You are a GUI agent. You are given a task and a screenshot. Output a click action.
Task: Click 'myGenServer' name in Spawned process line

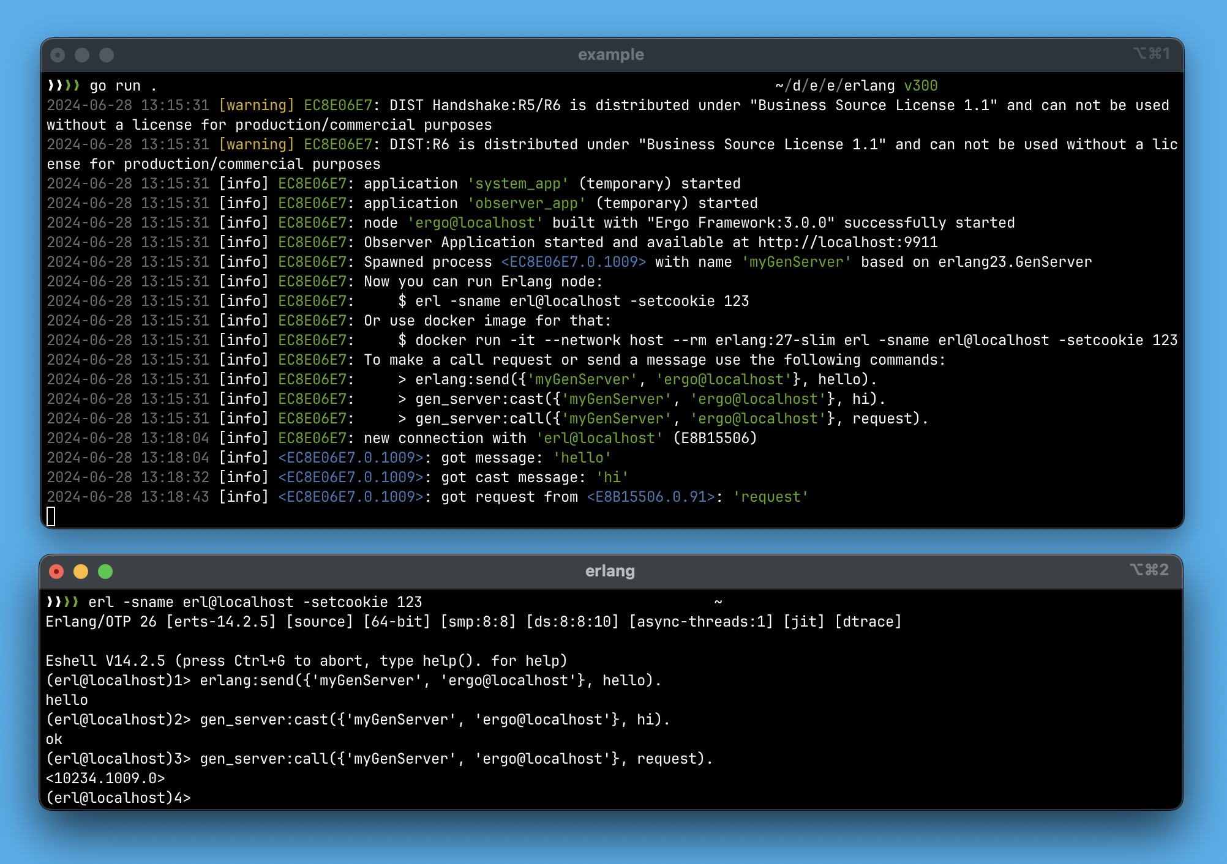click(796, 262)
